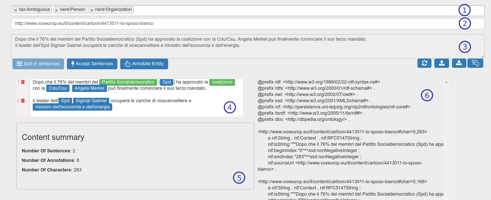Image resolution: width=491 pixels, height=200 pixels.
Task: Remove the nerd:Organization tag
Action: click(x=92, y=10)
